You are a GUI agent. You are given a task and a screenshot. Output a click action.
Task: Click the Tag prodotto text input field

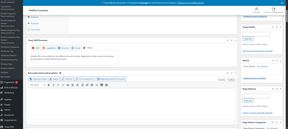click(x=256, y=34)
